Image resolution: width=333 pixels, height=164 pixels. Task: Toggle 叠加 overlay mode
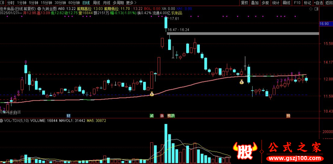click(255, 3)
